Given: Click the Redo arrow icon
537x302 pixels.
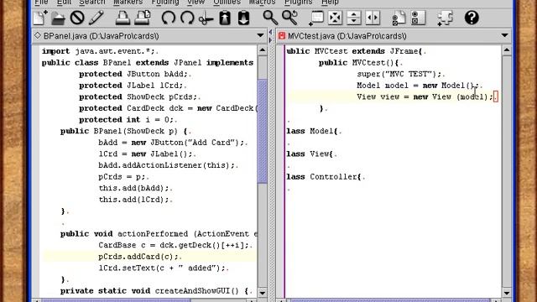Looking at the screenshot, I should [x=187, y=18].
